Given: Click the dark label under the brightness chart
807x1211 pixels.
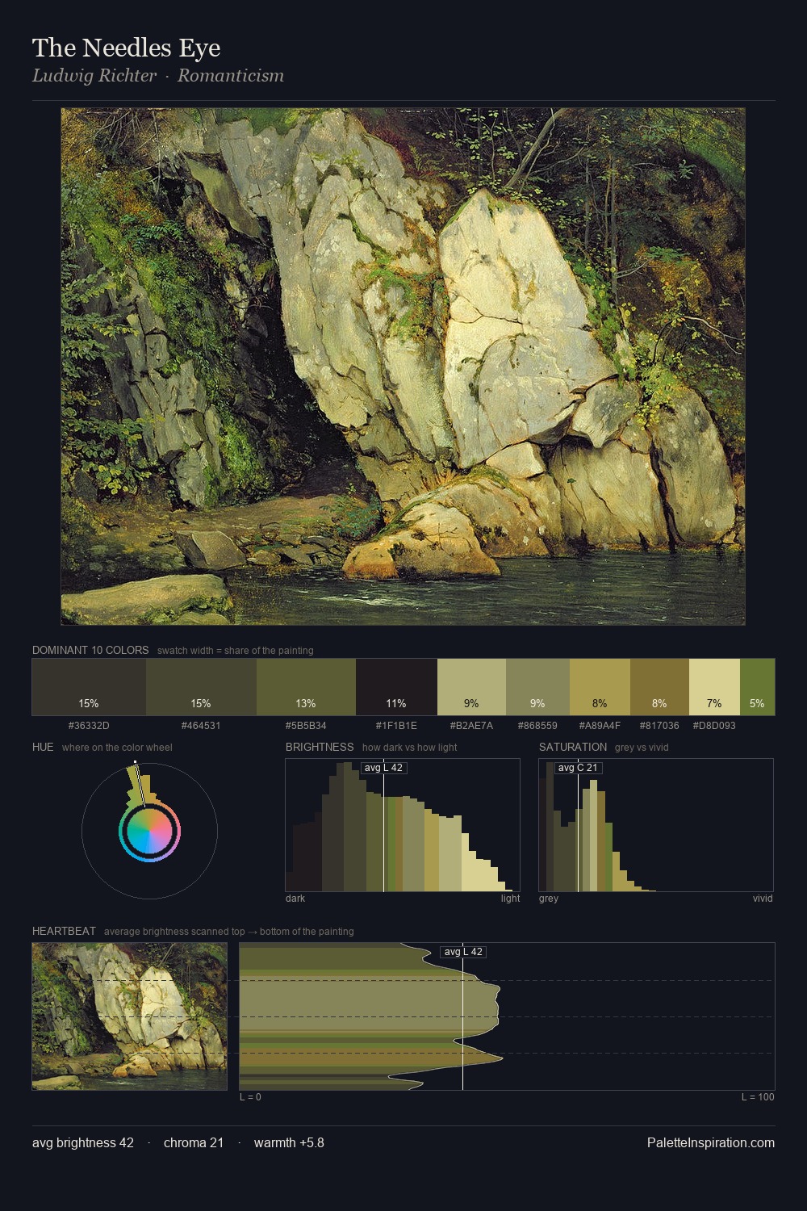Looking at the screenshot, I should click(295, 899).
